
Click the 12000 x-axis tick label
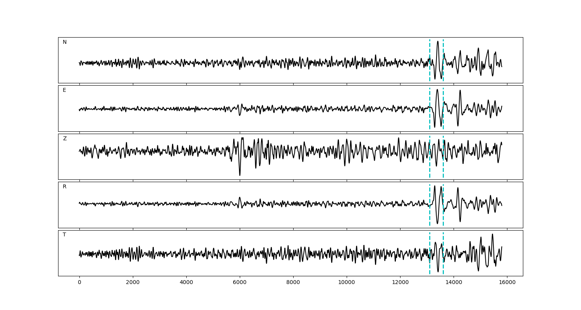(400, 283)
